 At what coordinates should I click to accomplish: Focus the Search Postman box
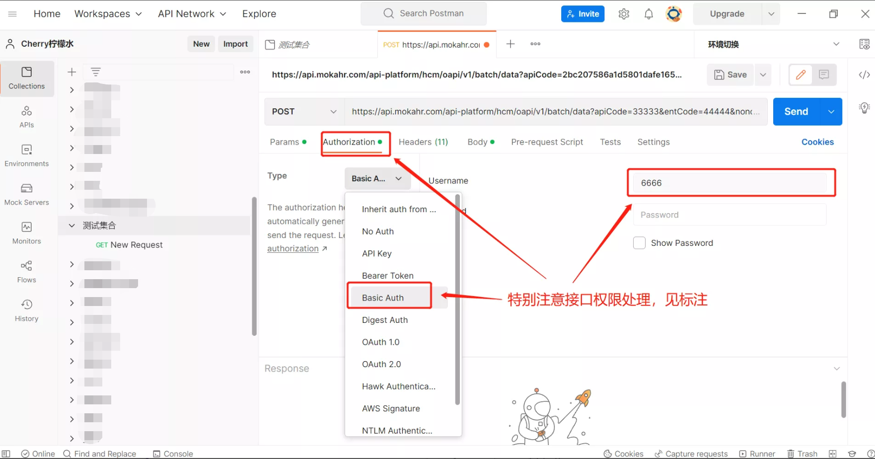[x=424, y=13]
